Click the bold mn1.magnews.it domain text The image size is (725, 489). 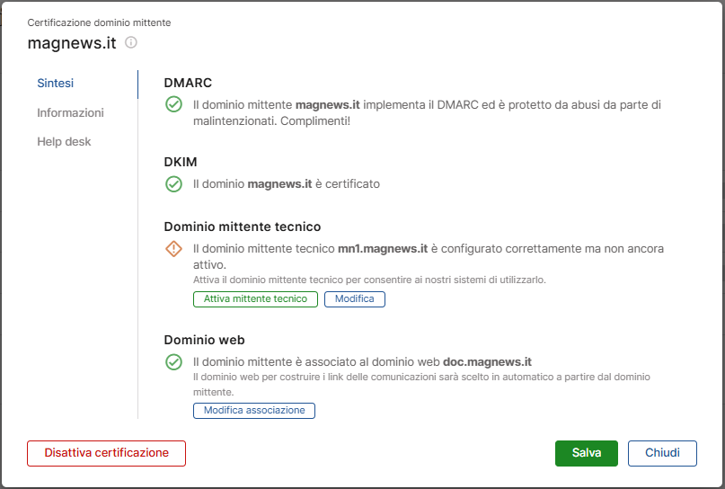point(383,249)
